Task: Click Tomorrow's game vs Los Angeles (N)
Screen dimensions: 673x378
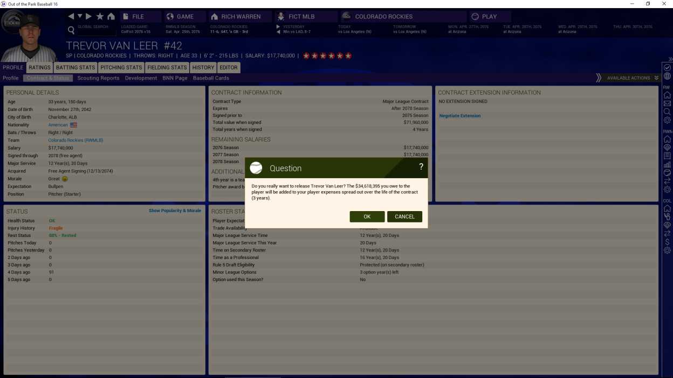Action: (x=410, y=32)
